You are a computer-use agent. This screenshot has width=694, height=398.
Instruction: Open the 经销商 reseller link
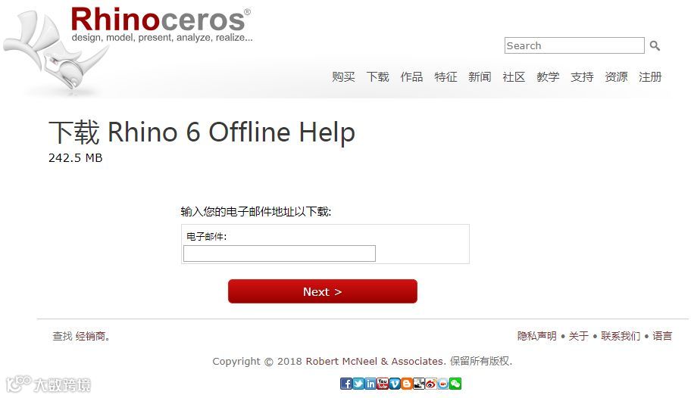coord(91,336)
